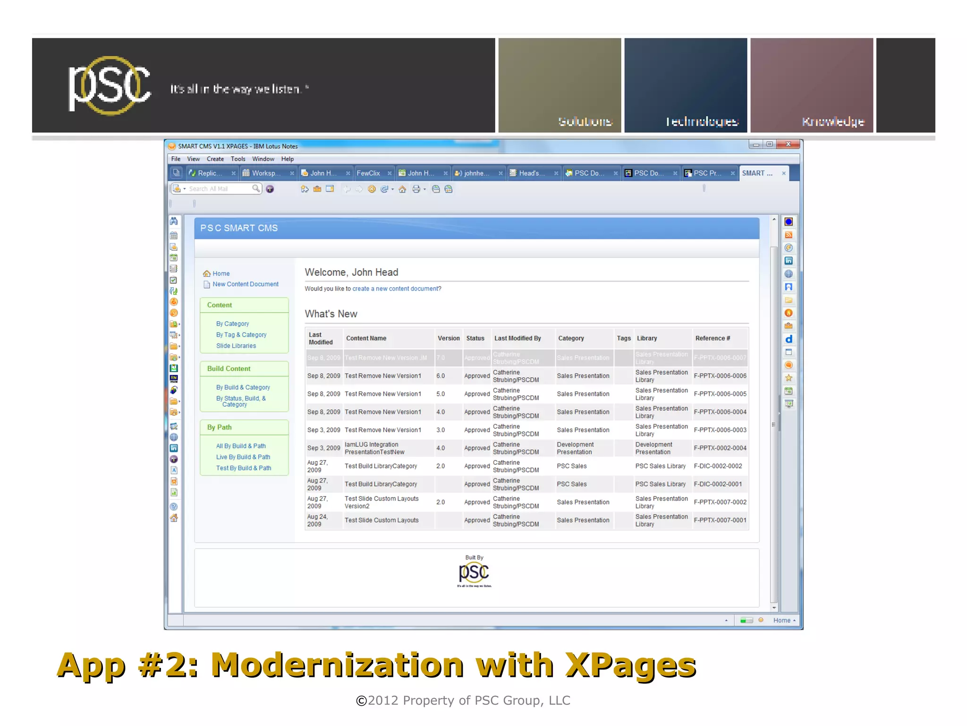The height and width of the screenshot is (726, 967).
Task: Open the Refresh dropdown arrow in toolbar
Action: click(x=392, y=189)
